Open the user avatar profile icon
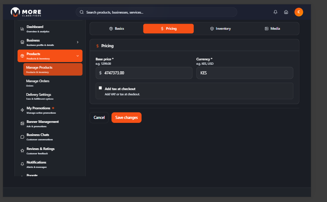The width and height of the screenshot is (327, 202). pyautogui.click(x=299, y=12)
